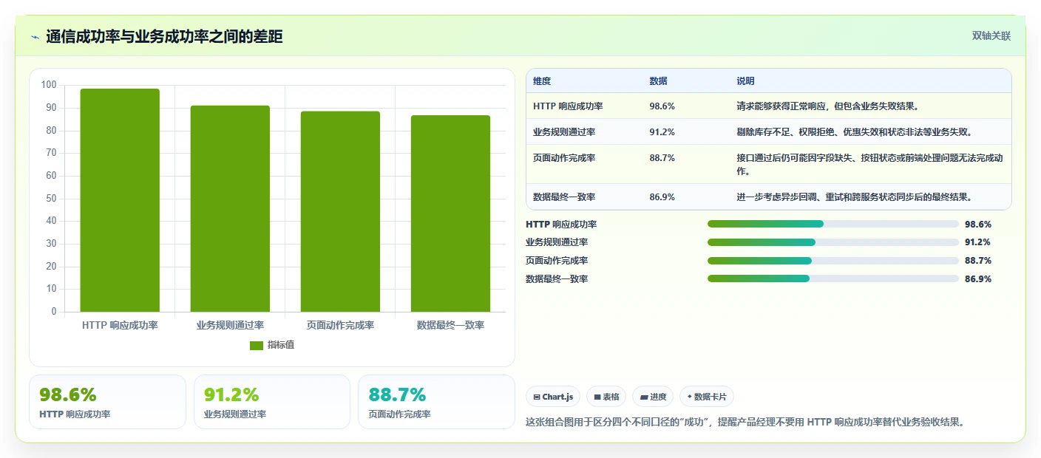Image resolution: width=1041 pixels, height=458 pixels.
Task: Open the 88.7% 页面动作完成率 stat card
Action: click(x=436, y=402)
